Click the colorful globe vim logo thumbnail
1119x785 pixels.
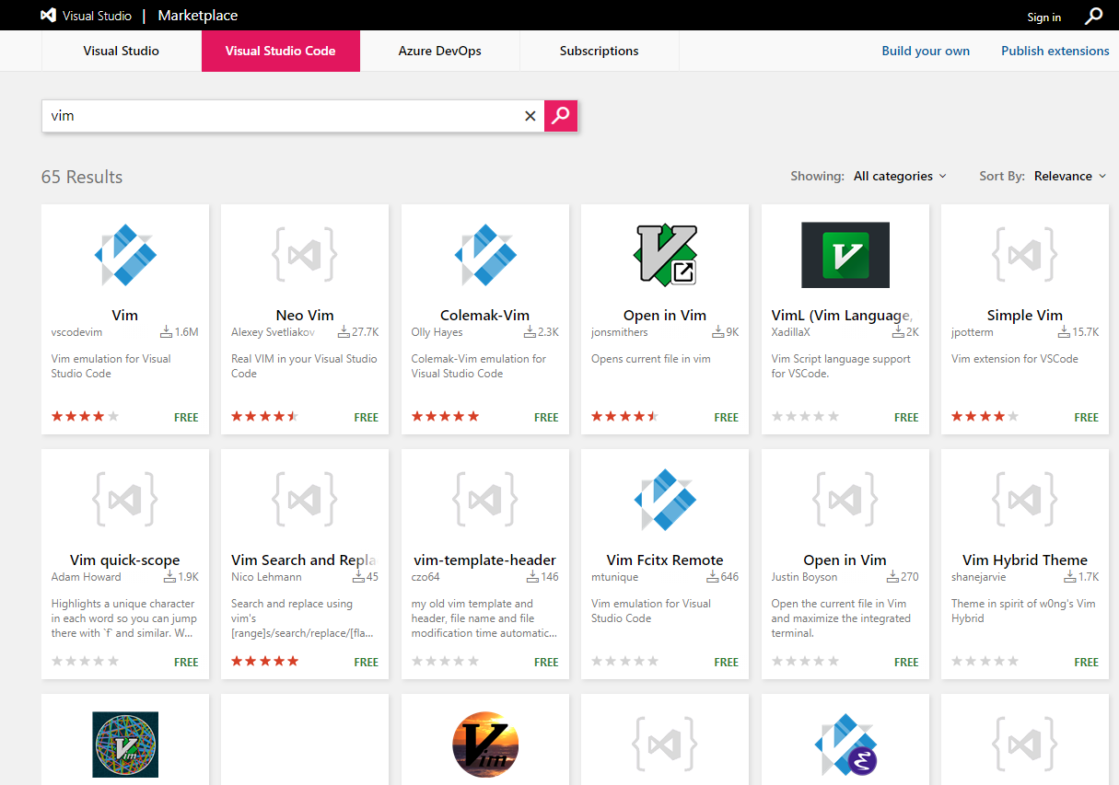coord(125,745)
